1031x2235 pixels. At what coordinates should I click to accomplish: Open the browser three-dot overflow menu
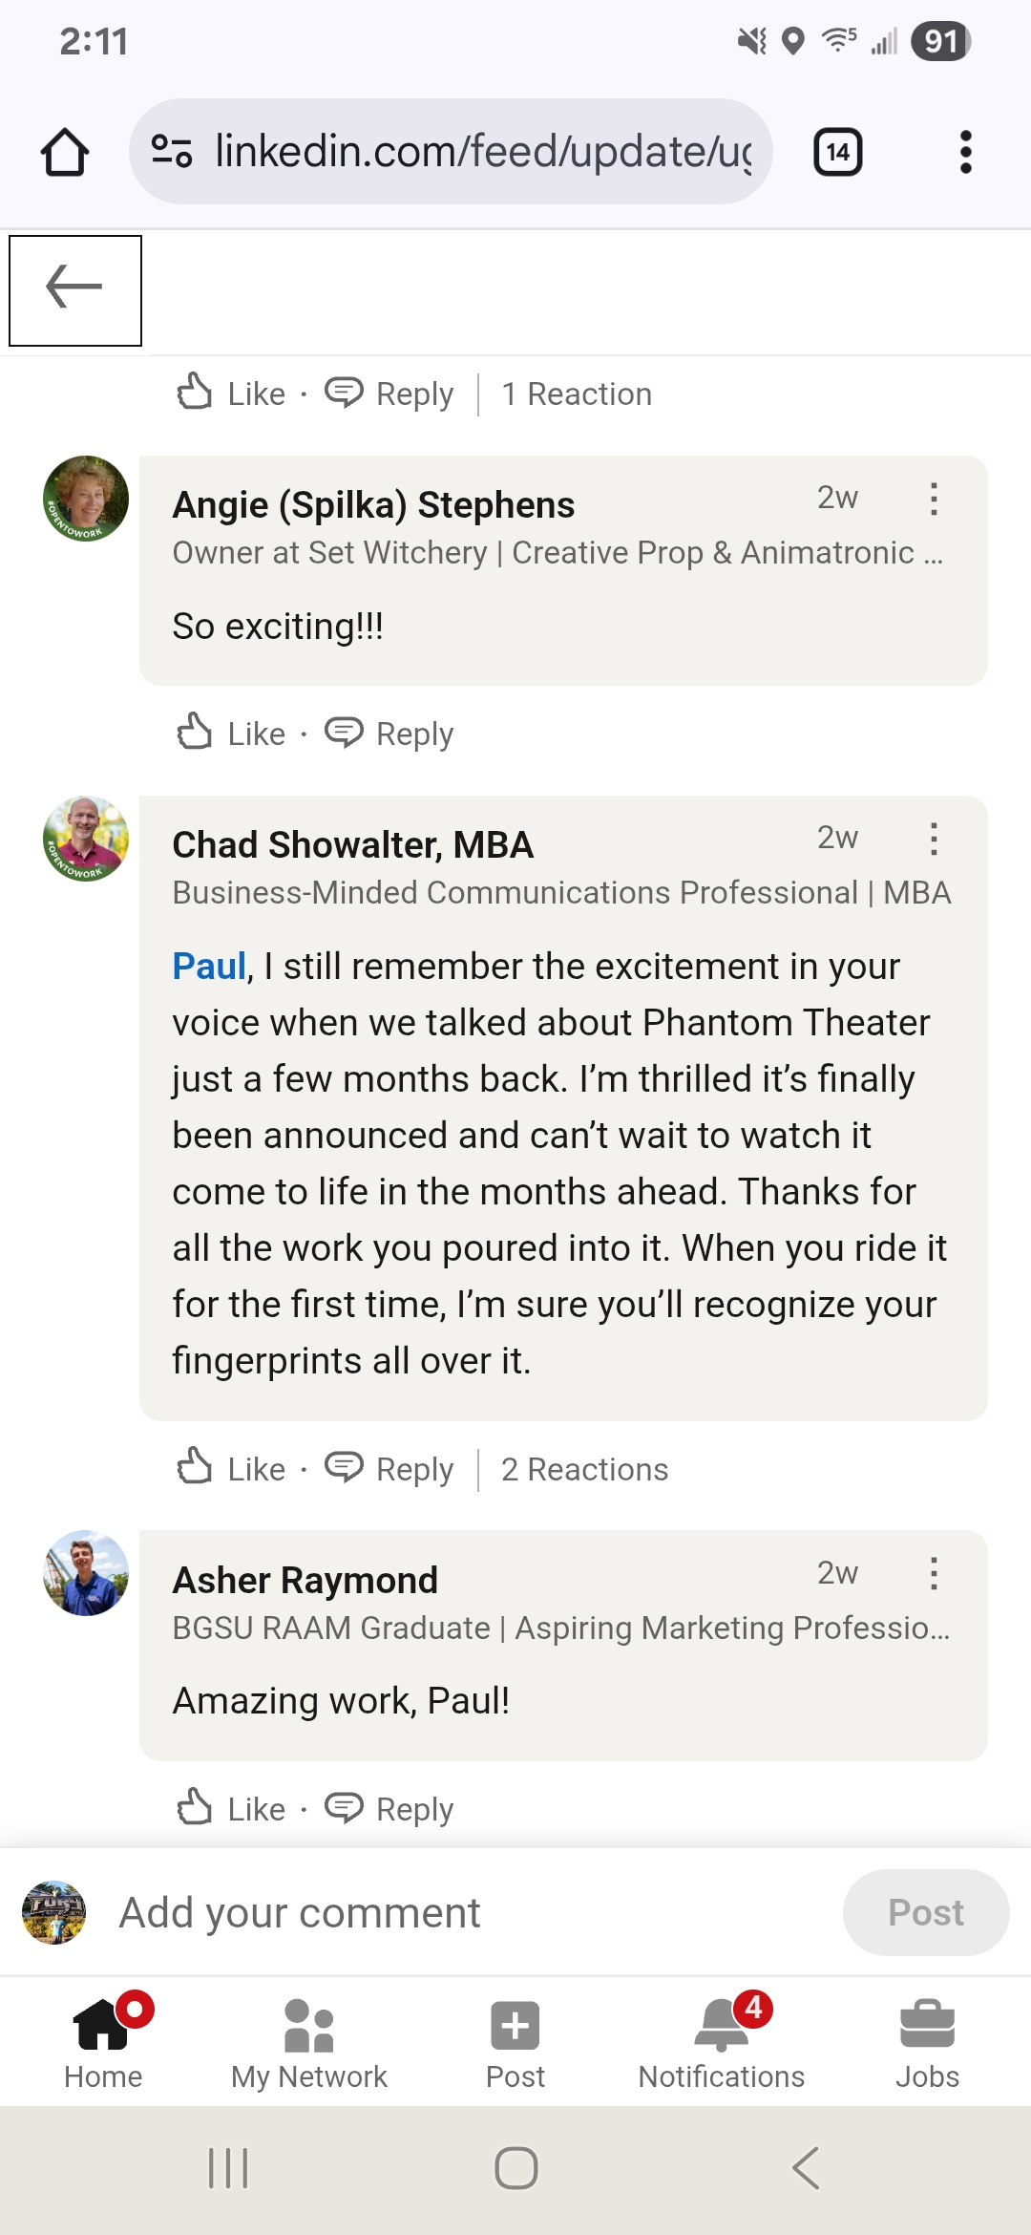pos(965,152)
